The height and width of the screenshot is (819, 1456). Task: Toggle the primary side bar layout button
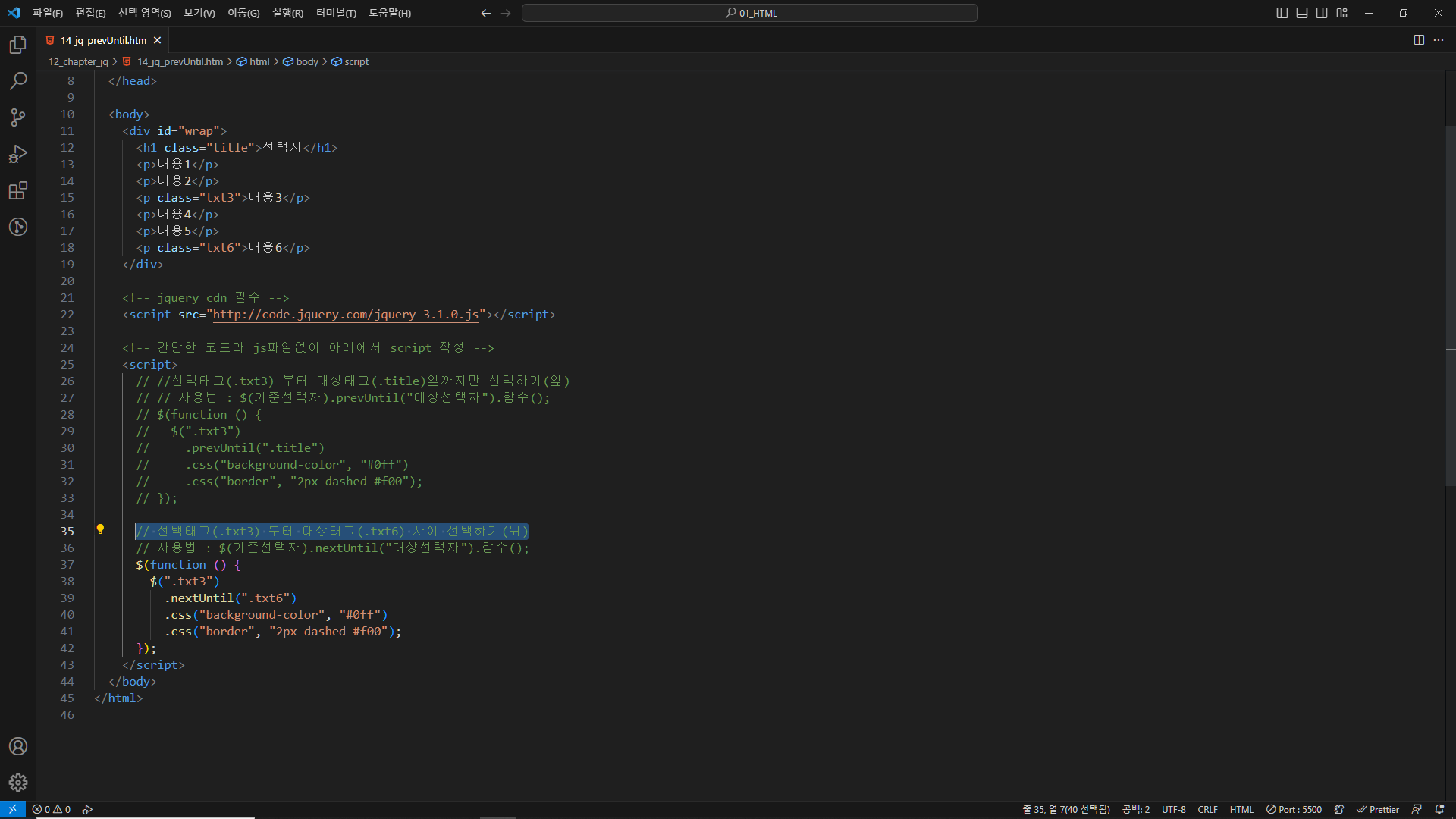1282,13
